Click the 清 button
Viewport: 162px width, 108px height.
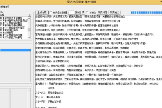click(x=83, y=12)
